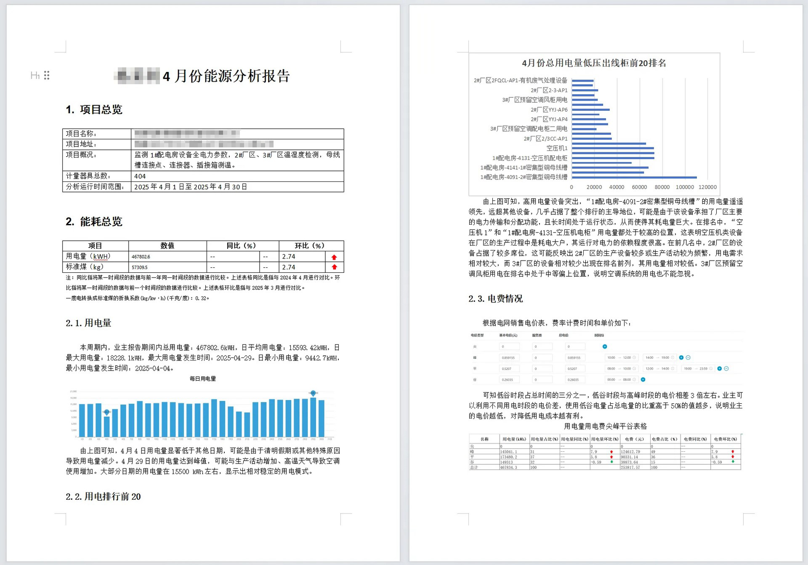Screen dimensions: 808x565
Task: Click the 项目地址 label cell
Action: pos(97,144)
